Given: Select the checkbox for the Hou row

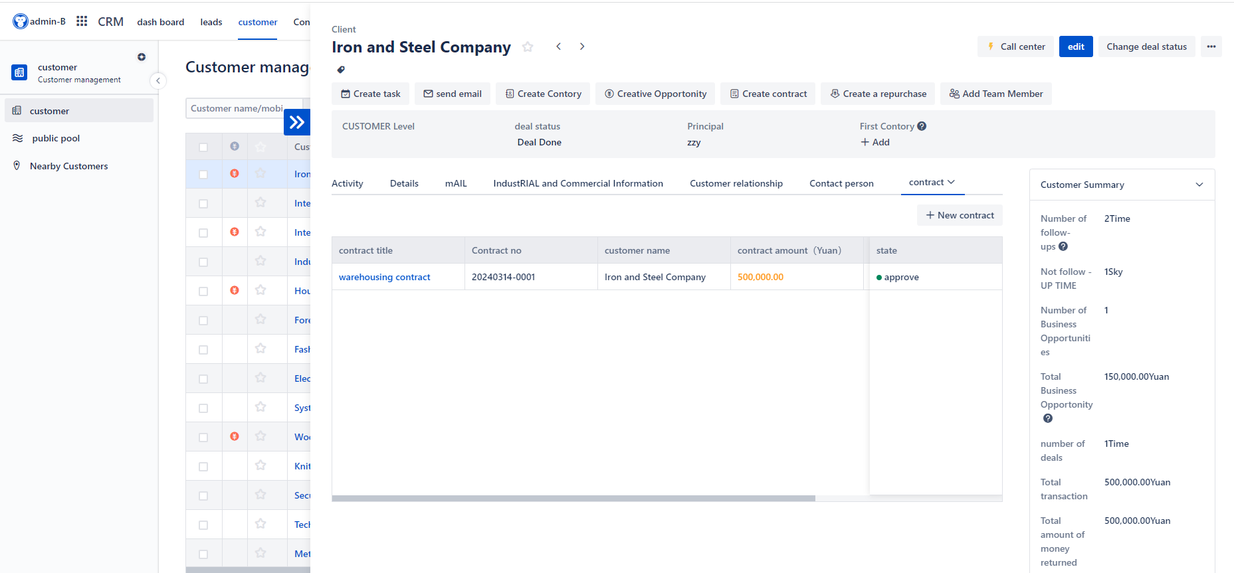Looking at the screenshot, I should [x=203, y=291].
